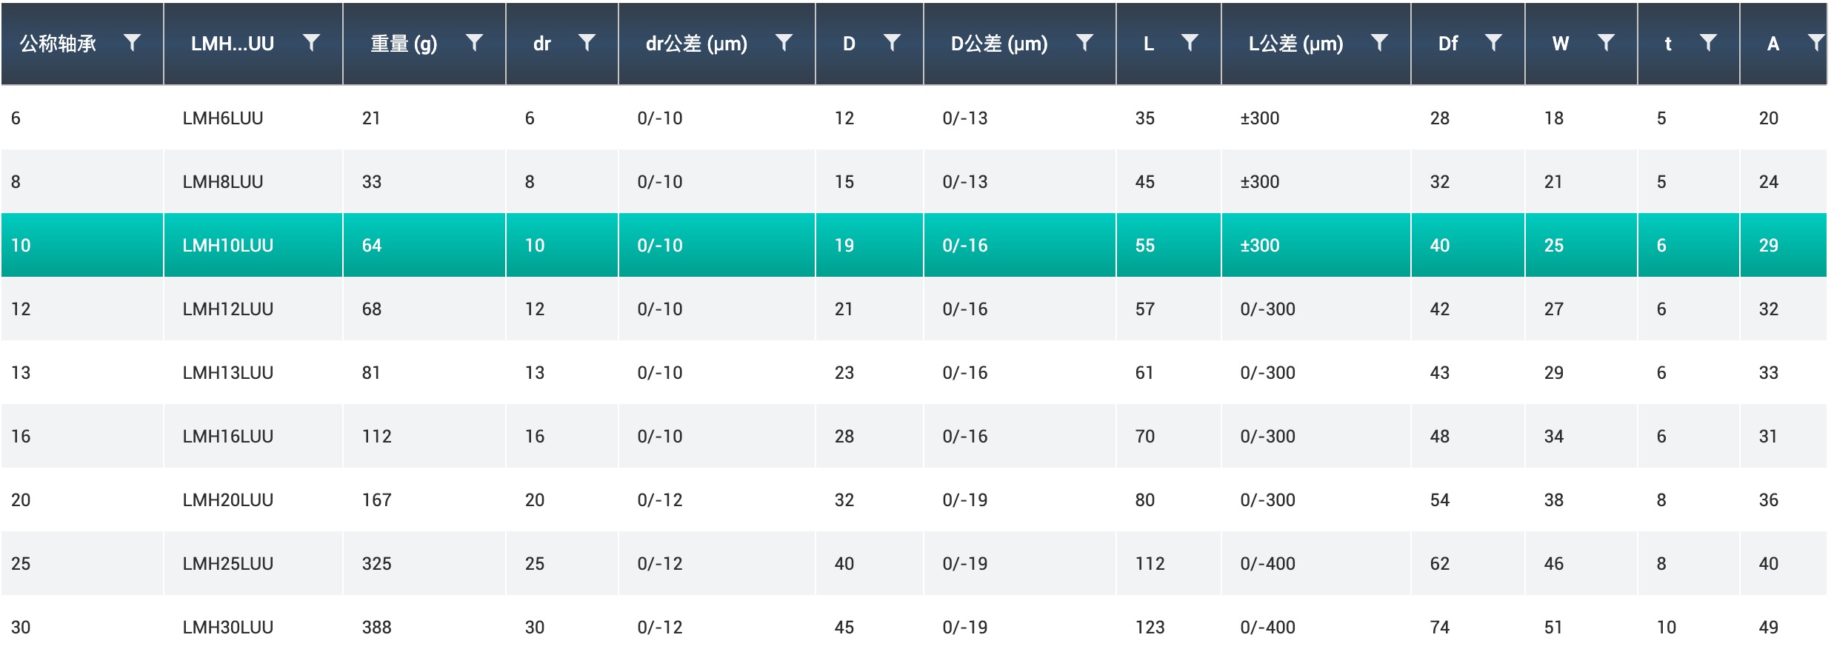Screen dimensions: 1831x666
Task: Click the 重量 (g) column header label
Action: coord(404,44)
